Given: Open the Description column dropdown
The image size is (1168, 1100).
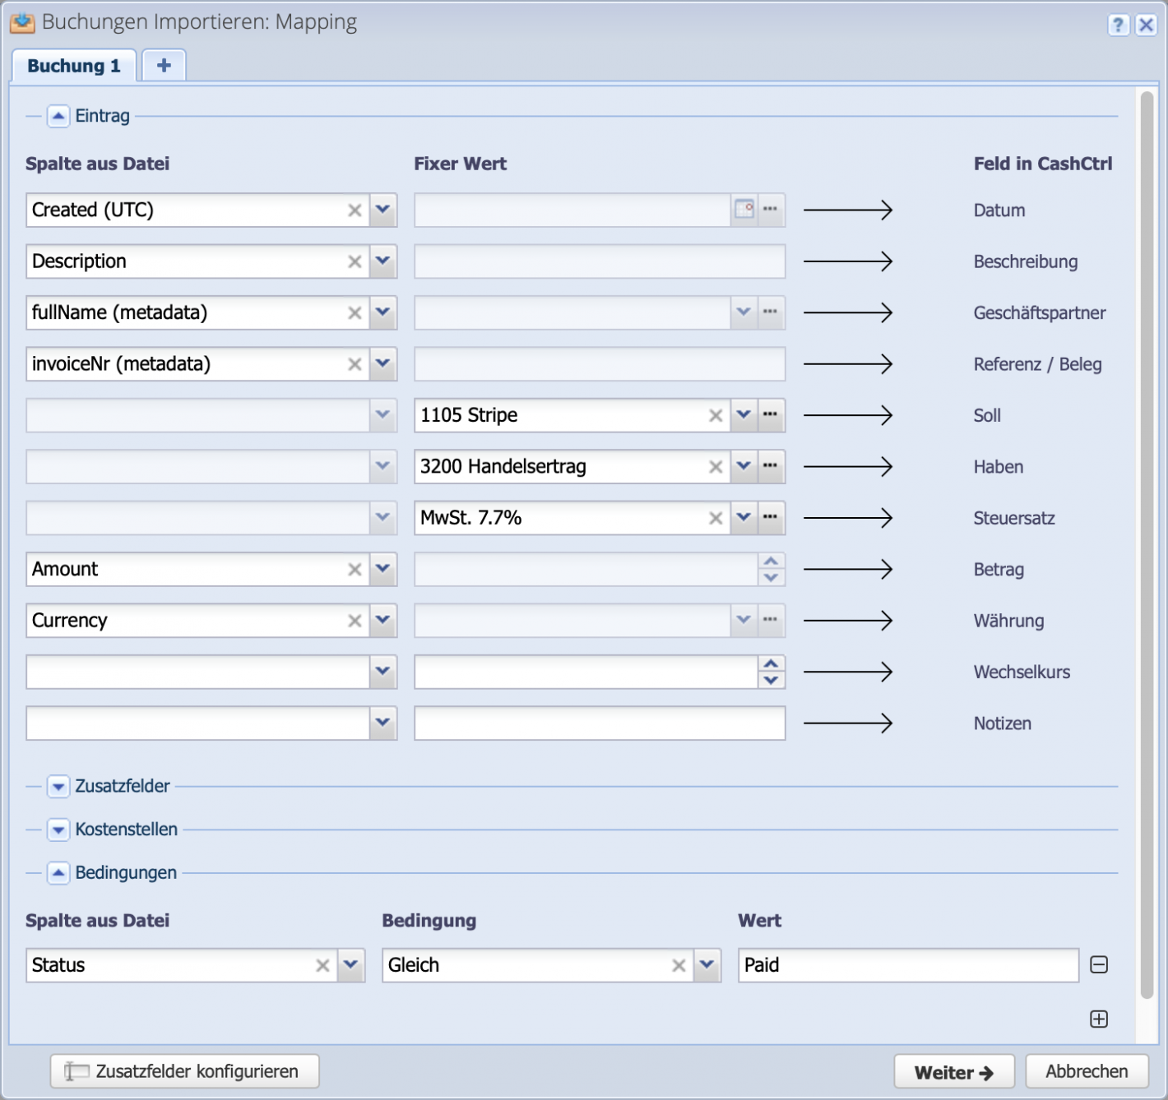Looking at the screenshot, I should (382, 261).
